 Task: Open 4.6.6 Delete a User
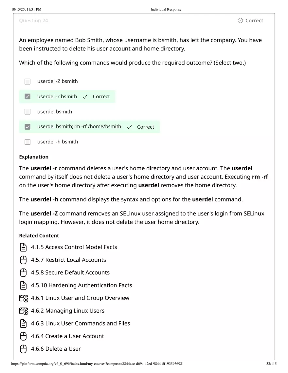point(56,349)
